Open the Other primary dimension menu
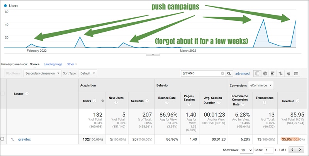Screen dimensions: 309x156 (x=71, y=64)
